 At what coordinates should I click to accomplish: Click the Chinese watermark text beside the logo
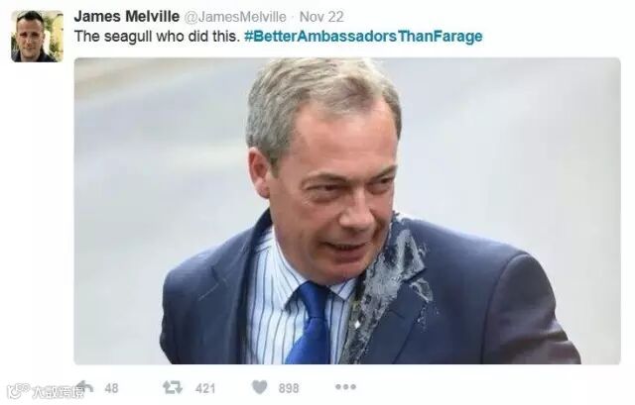click(x=57, y=391)
